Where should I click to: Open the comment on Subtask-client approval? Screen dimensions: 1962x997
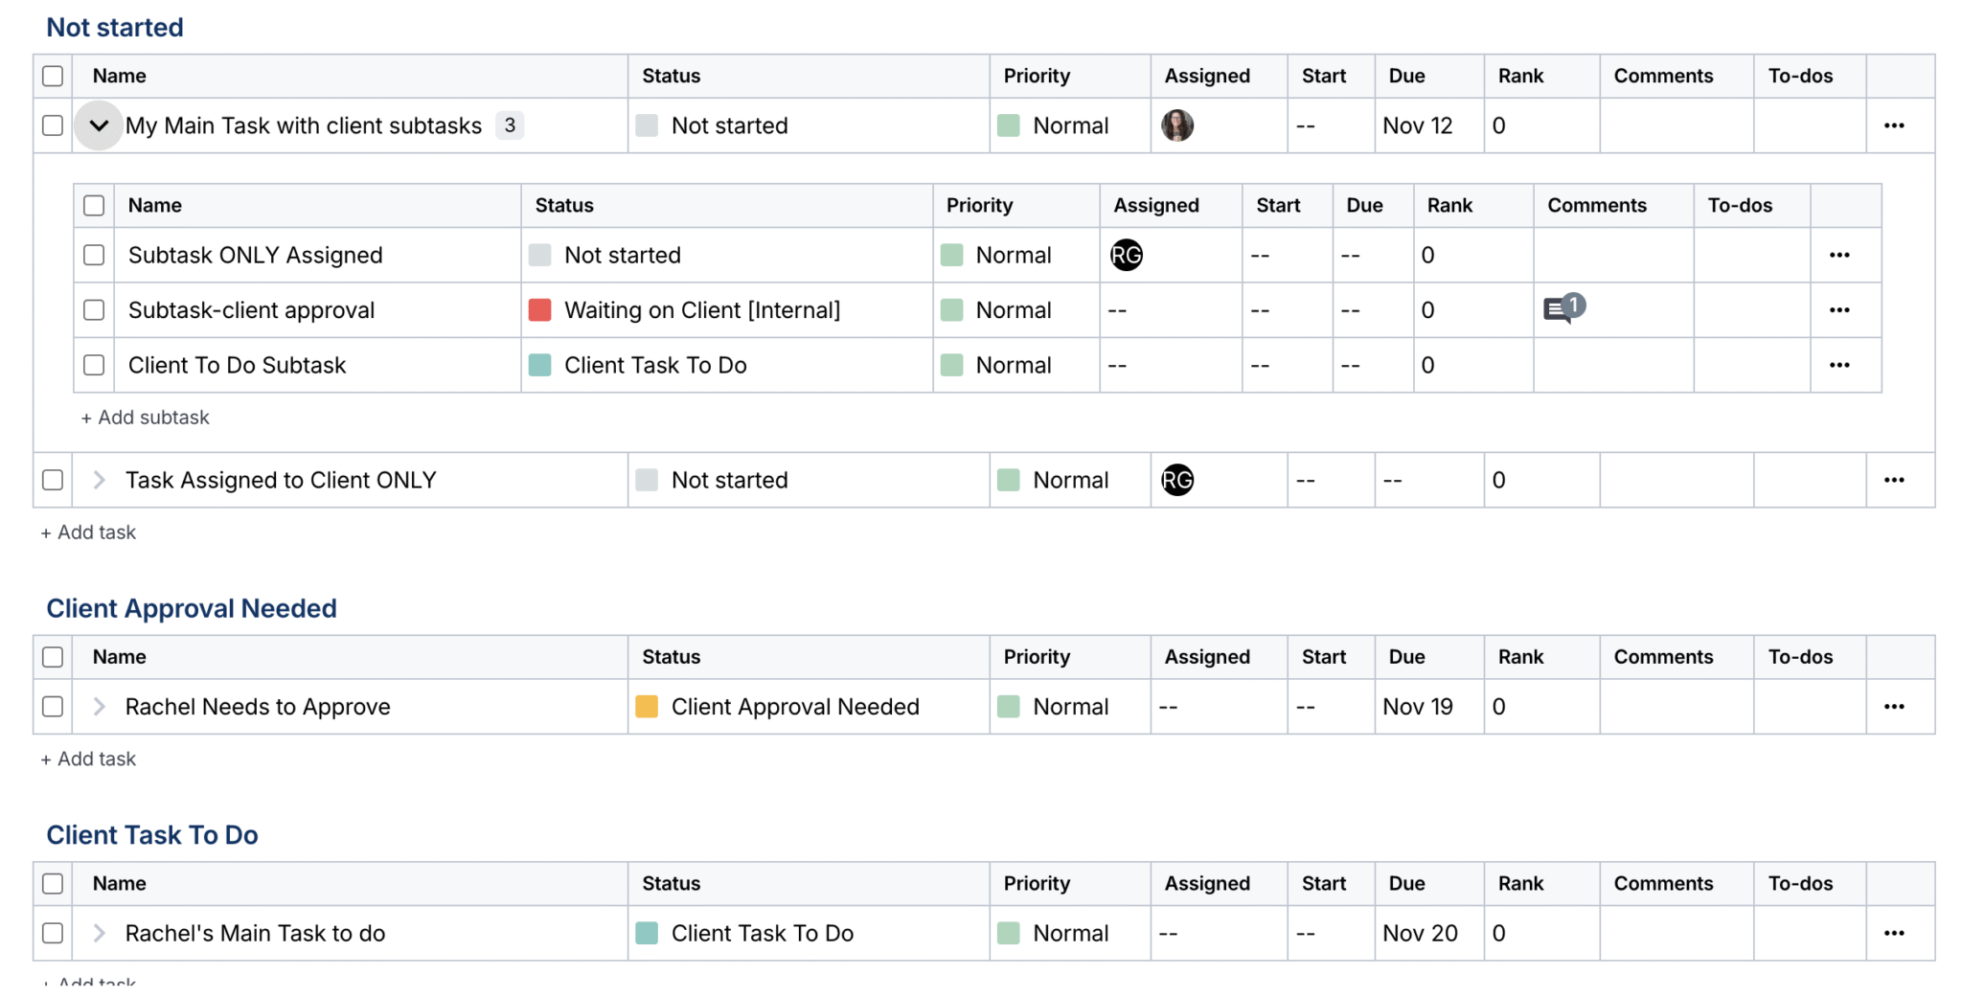[1562, 308]
